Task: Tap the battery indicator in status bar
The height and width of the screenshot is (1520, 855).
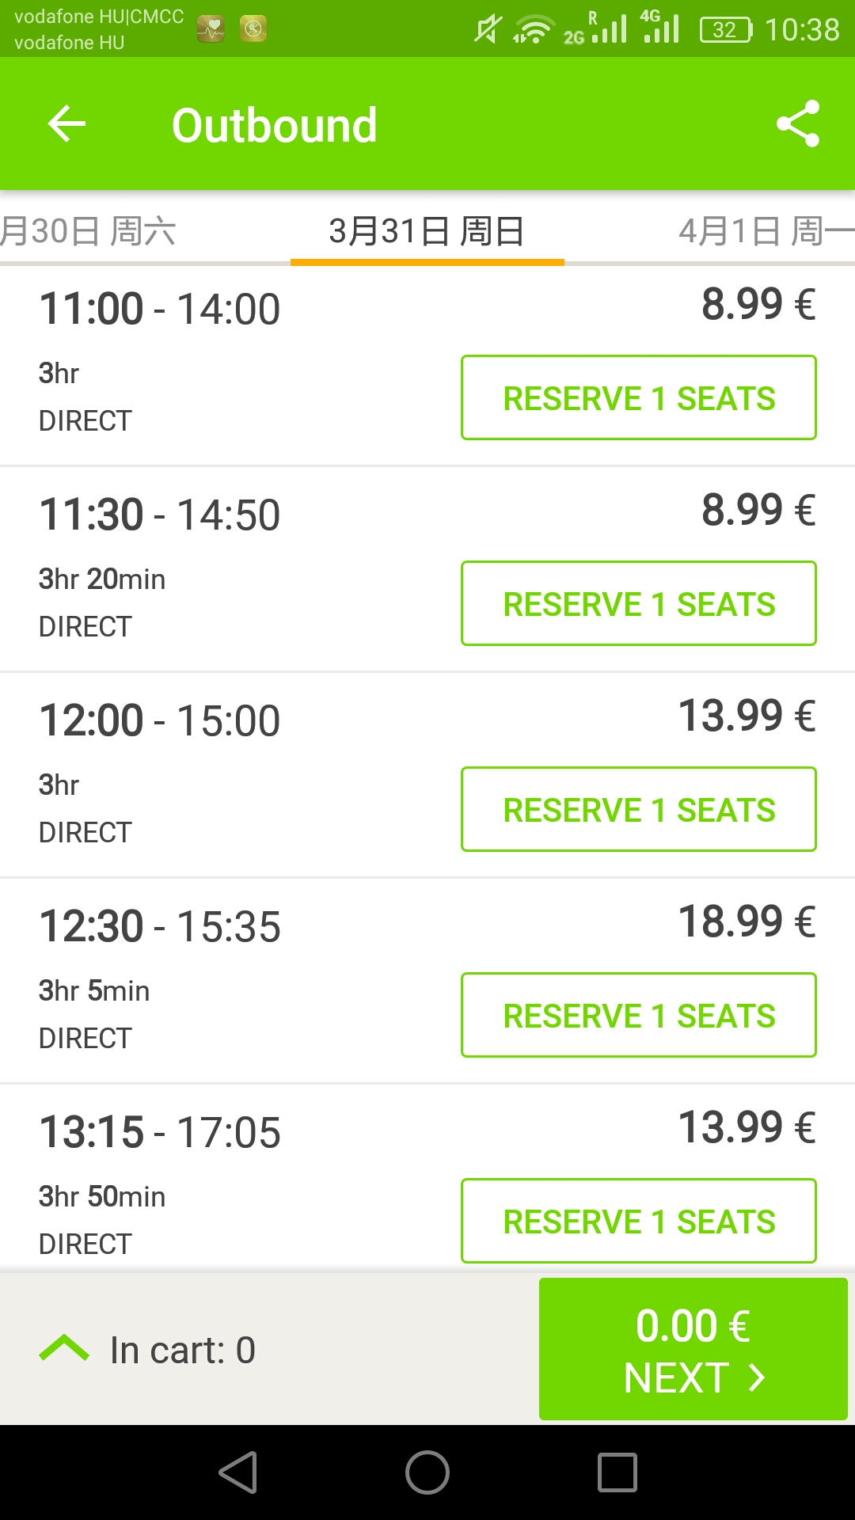Action: pos(725,30)
